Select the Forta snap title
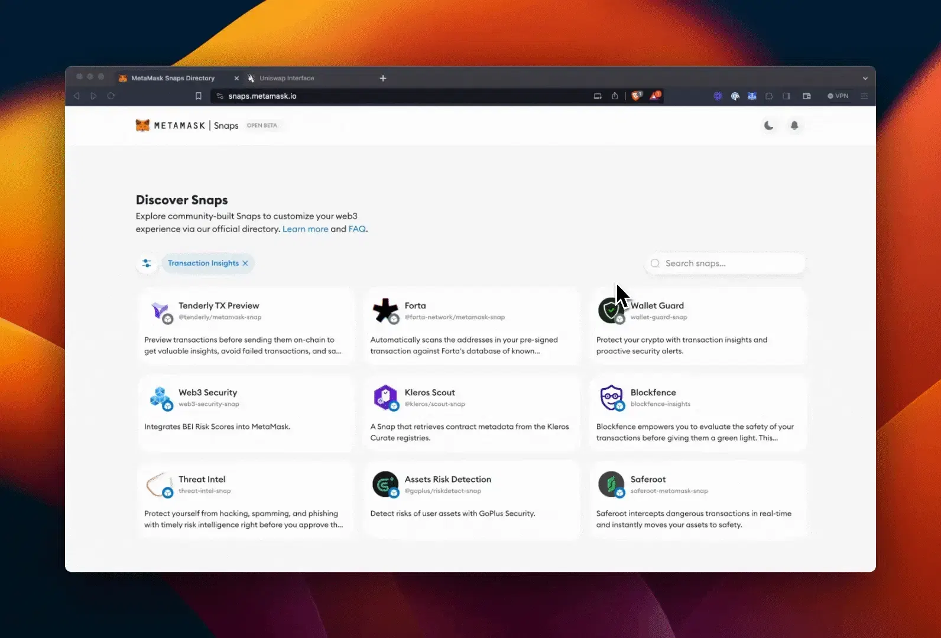941x638 pixels. [415, 305]
